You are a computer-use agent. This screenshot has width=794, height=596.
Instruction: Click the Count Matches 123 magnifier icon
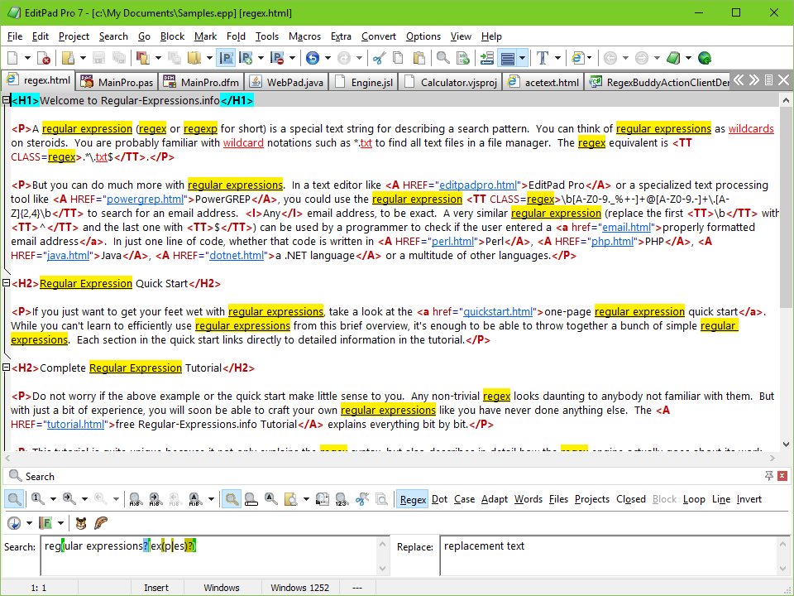point(342,499)
